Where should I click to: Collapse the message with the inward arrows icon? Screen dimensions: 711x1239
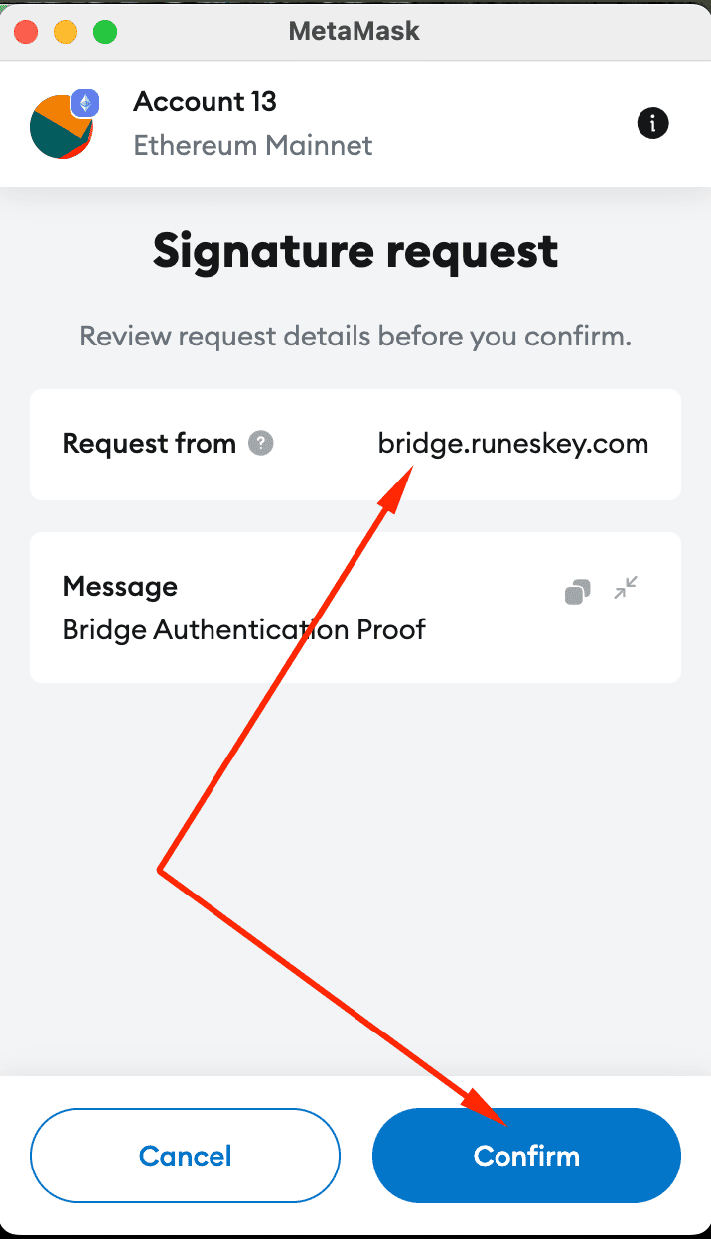(x=626, y=589)
